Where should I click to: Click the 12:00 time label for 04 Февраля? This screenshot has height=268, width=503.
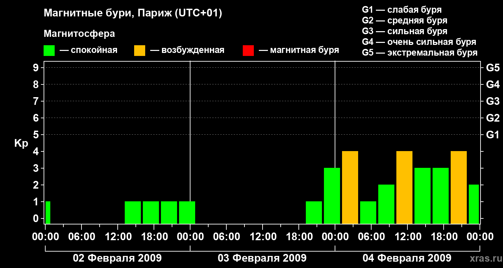407,237
